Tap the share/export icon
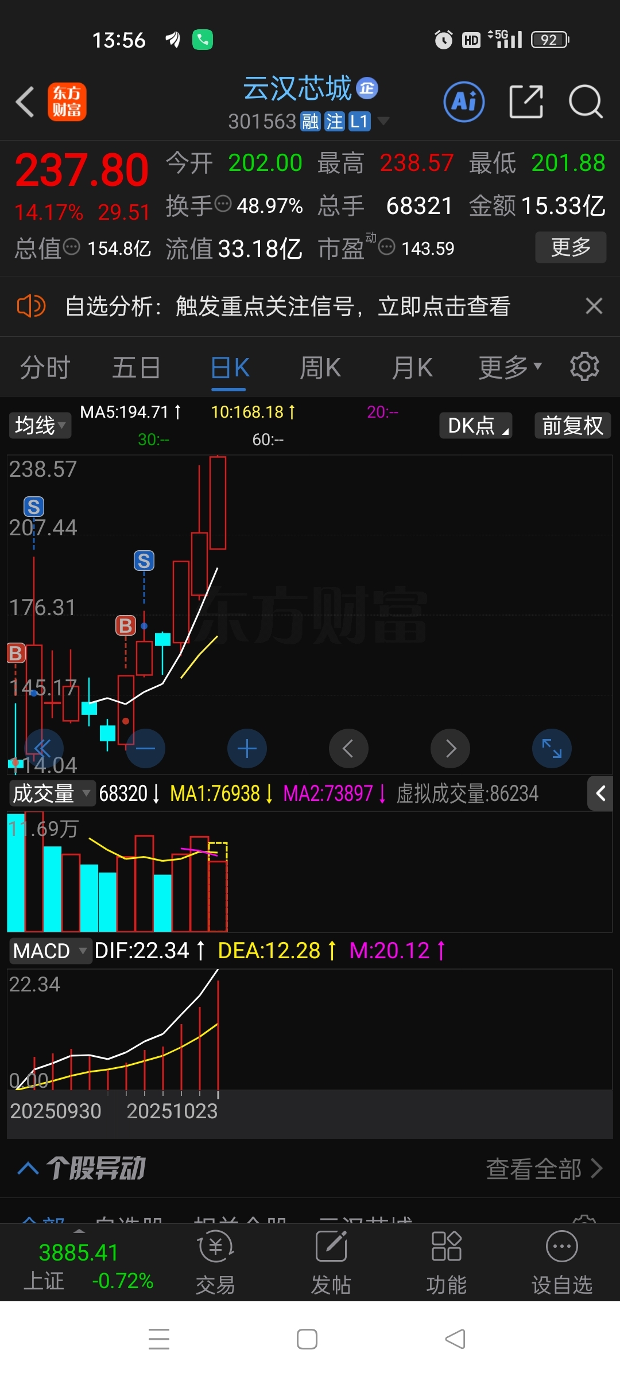This screenshot has height=1377, width=620. click(526, 102)
